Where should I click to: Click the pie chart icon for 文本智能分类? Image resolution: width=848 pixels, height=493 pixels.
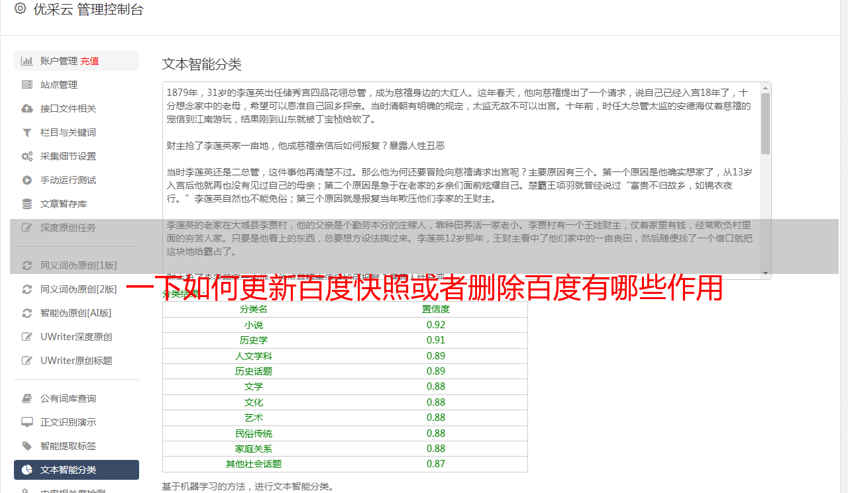[x=27, y=470]
